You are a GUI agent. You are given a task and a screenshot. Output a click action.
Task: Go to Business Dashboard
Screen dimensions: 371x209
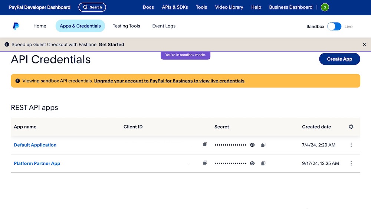coord(290,7)
